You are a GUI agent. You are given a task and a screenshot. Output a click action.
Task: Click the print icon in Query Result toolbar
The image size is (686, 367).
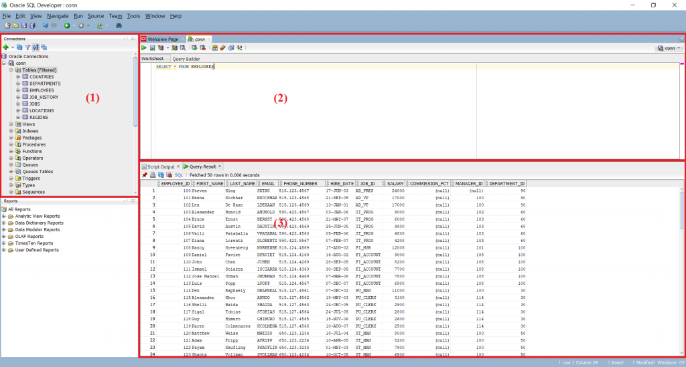152,174
